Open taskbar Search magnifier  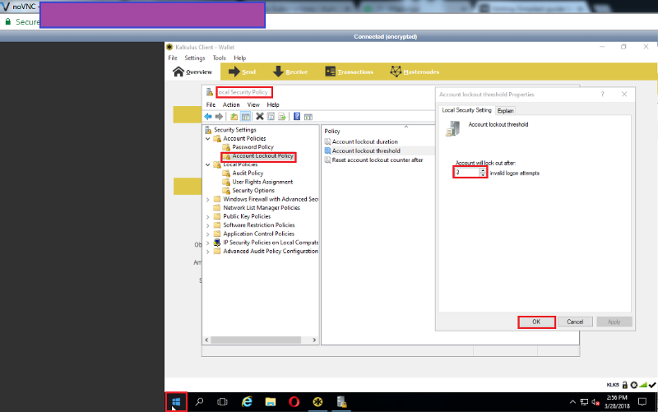199,402
